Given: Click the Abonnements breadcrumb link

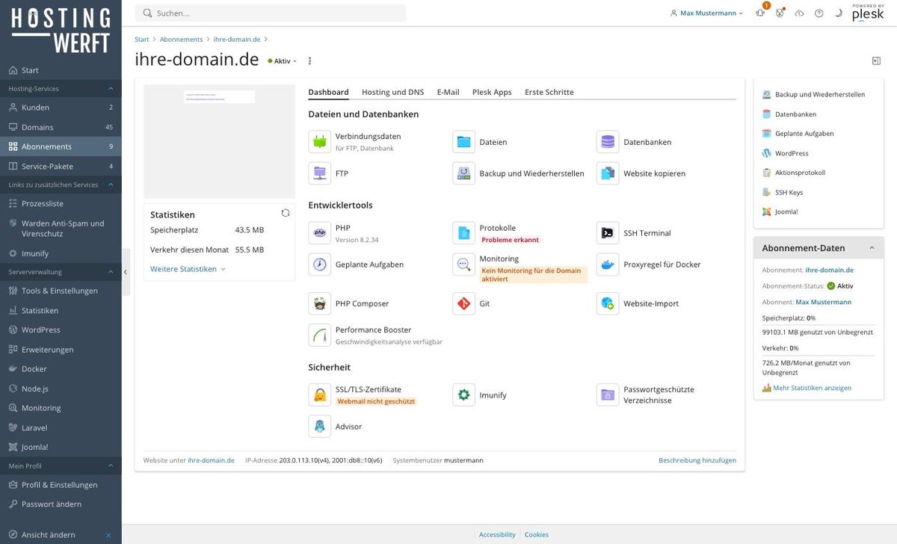Looking at the screenshot, I should tap(181, 39).
